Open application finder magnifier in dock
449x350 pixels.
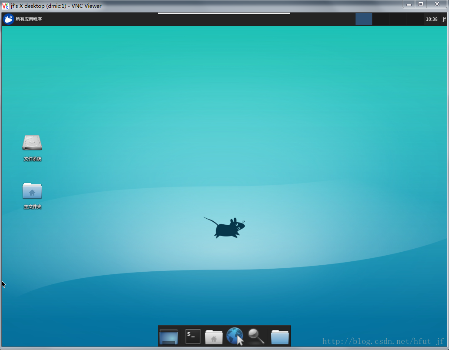coord(256,337)
